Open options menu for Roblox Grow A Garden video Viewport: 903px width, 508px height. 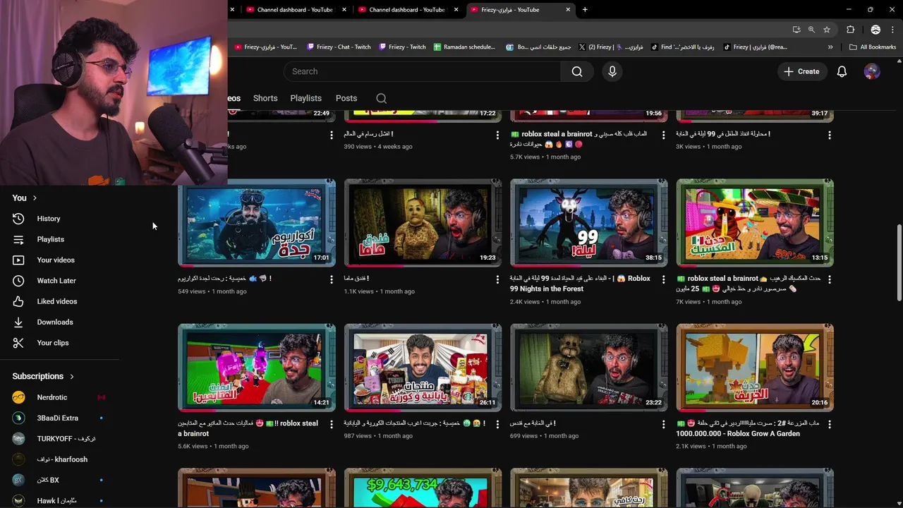(x=830, y=424)
